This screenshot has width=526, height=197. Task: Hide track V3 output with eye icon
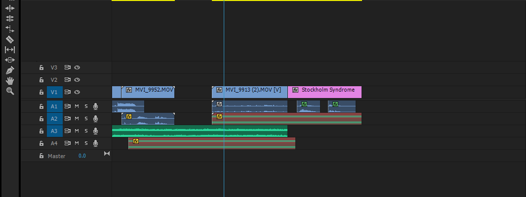click(77, 67)
